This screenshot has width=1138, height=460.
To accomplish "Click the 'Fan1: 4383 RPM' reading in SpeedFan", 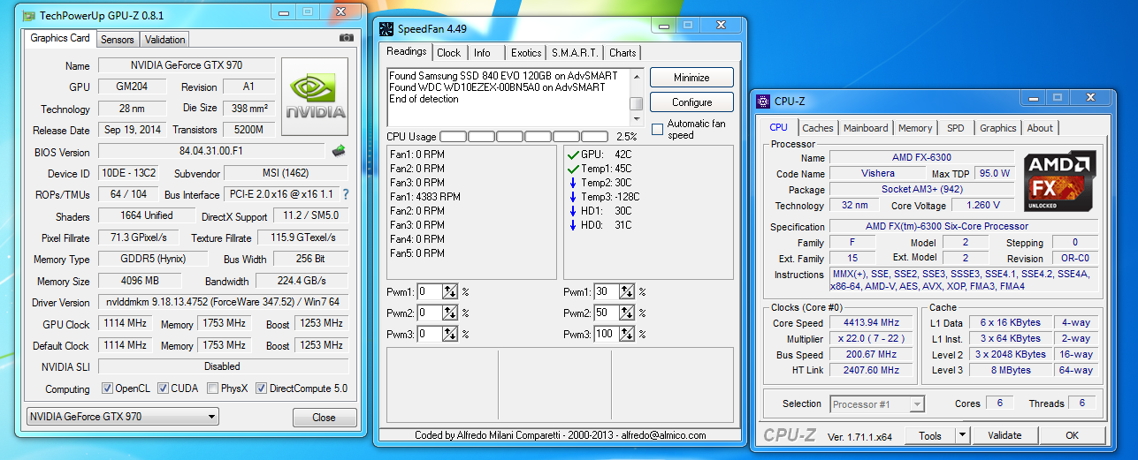I will 425,197.
